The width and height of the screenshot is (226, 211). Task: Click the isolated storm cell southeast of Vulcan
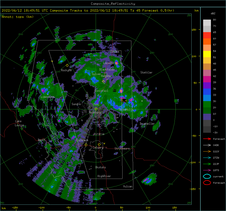(149, 179)
